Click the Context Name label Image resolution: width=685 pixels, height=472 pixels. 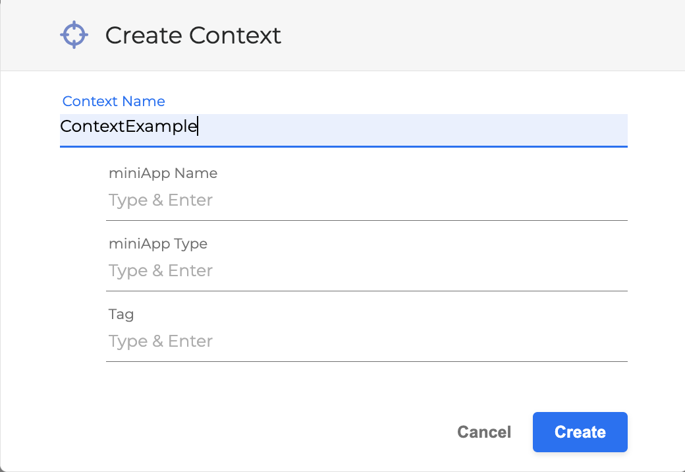pos(113,101)
